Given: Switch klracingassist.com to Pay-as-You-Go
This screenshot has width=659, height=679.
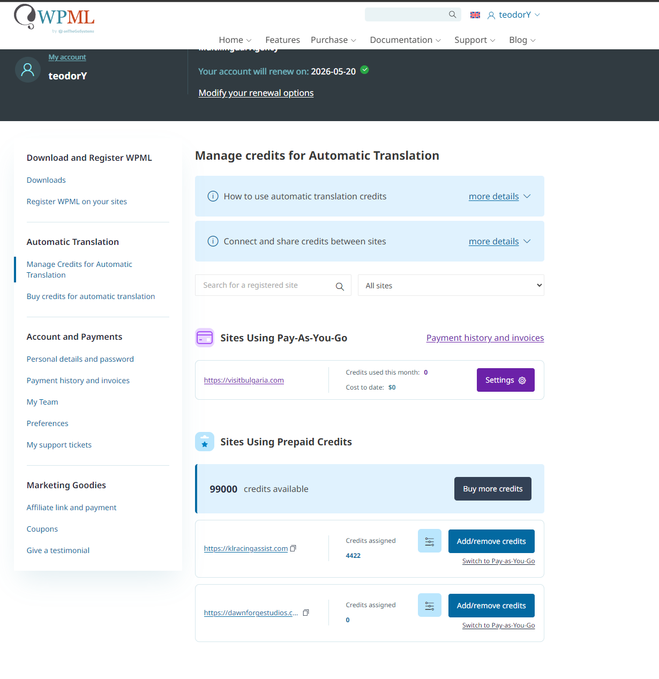Looking at the screenshot, I should click(x=498, y=561).
